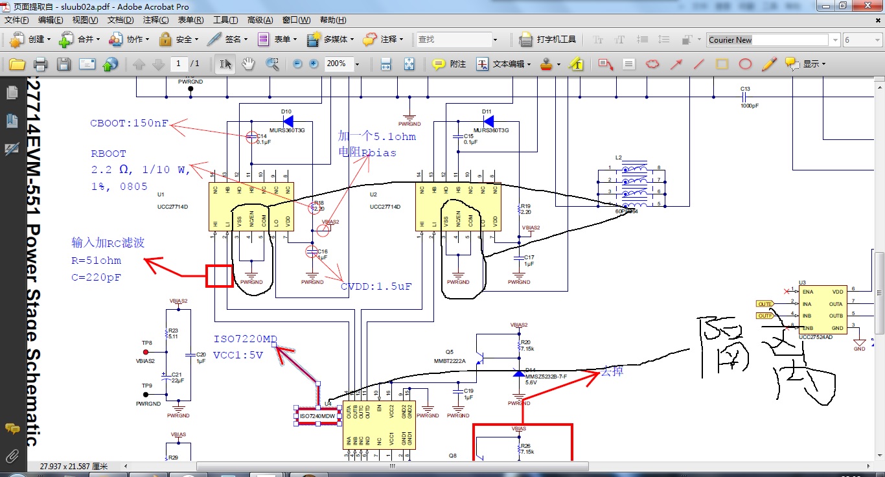Pick the callout text box tool

(x=606, y=64)
